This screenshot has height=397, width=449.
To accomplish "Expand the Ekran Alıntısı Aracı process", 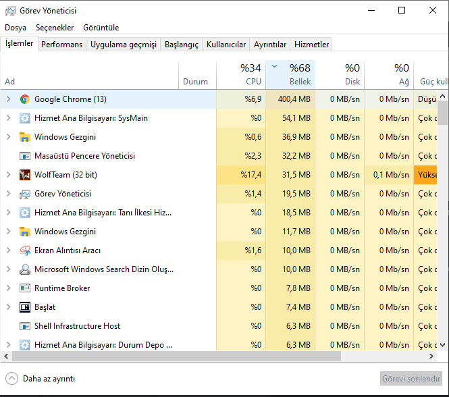I will tap(9, 250).
